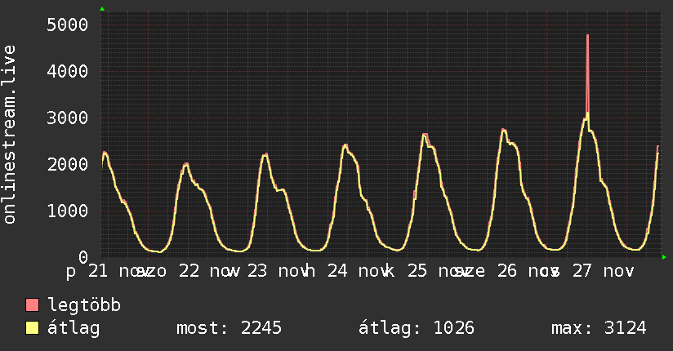Click the yellow átlag legend swatch
This screenshot has width=673, height=351.
click(32, 328)
